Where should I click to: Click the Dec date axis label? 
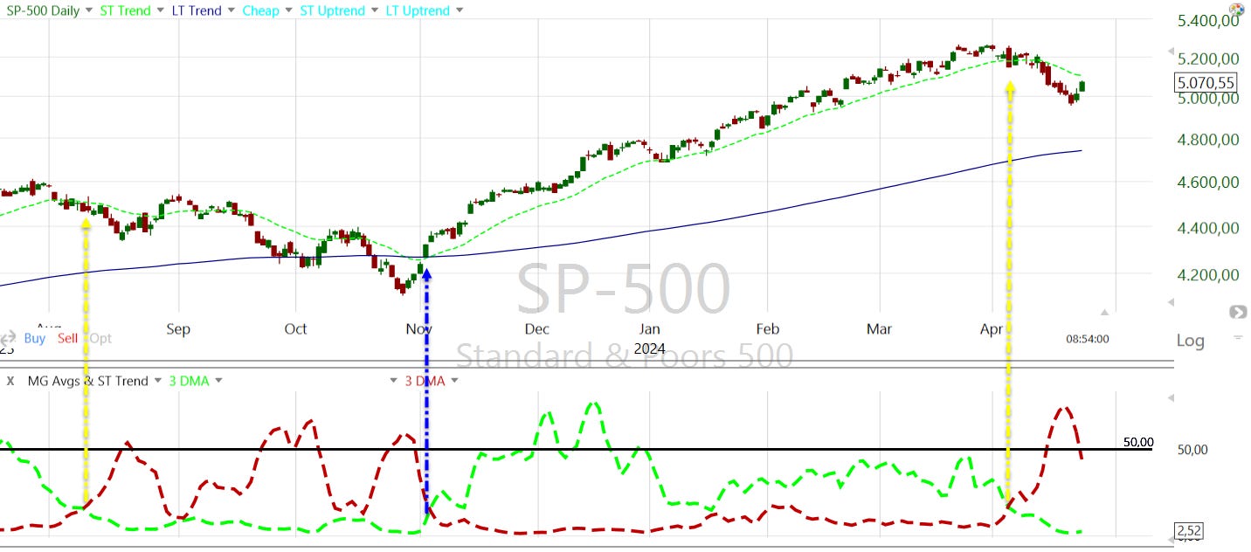pos(536,329)
